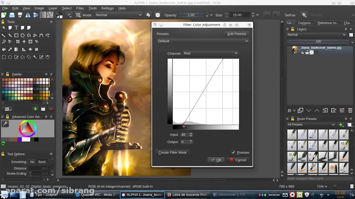Select the Ellipse shape tool
355x199 pixels.
22,35
